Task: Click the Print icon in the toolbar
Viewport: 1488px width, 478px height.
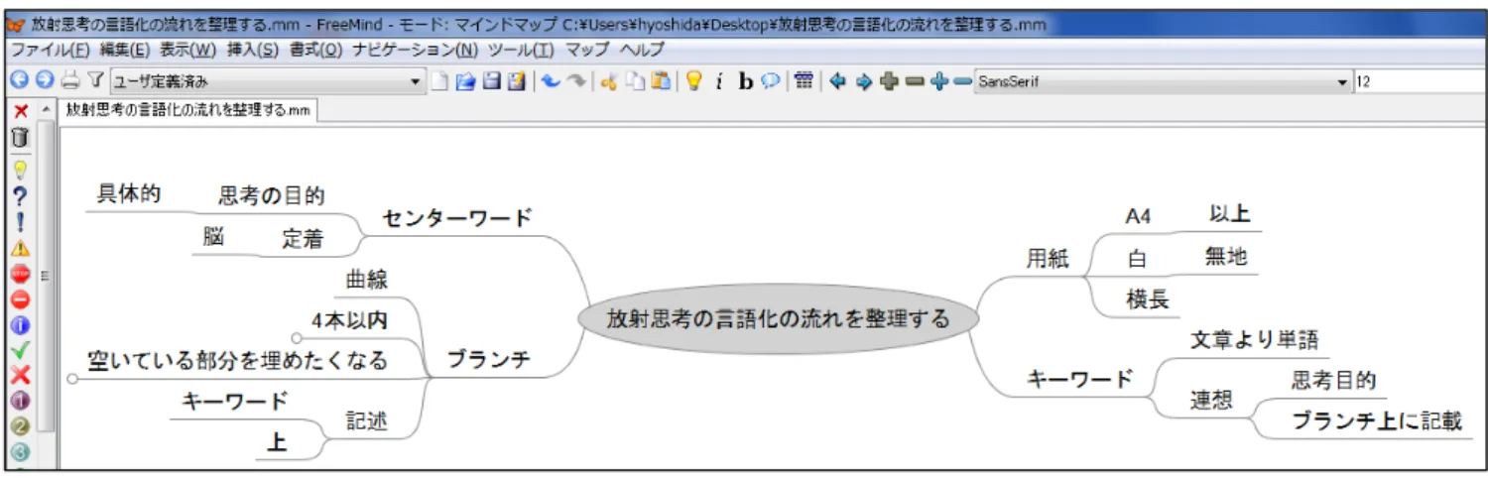Action: pos(70,82)
